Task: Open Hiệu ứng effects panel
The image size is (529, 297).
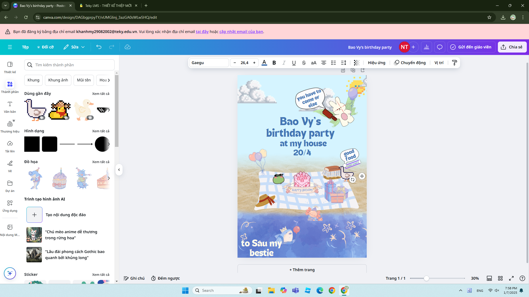Action: pyautogui.click(x=377, y=63)
